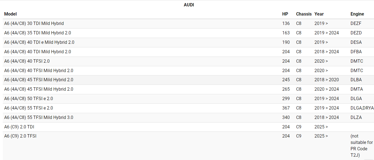The width and height of the screenshot is (374, 160).
Task: Click the Engine column header
Action: coord(357,14)
